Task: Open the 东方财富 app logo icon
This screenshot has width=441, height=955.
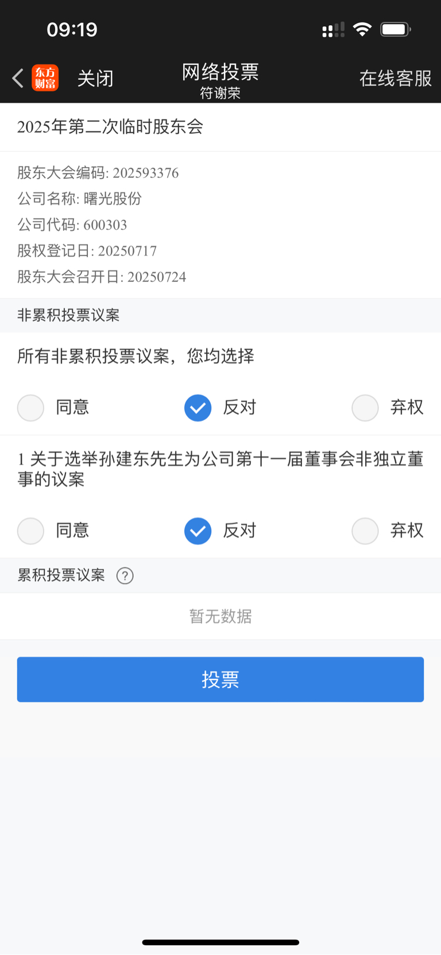Action: [45, 78]
